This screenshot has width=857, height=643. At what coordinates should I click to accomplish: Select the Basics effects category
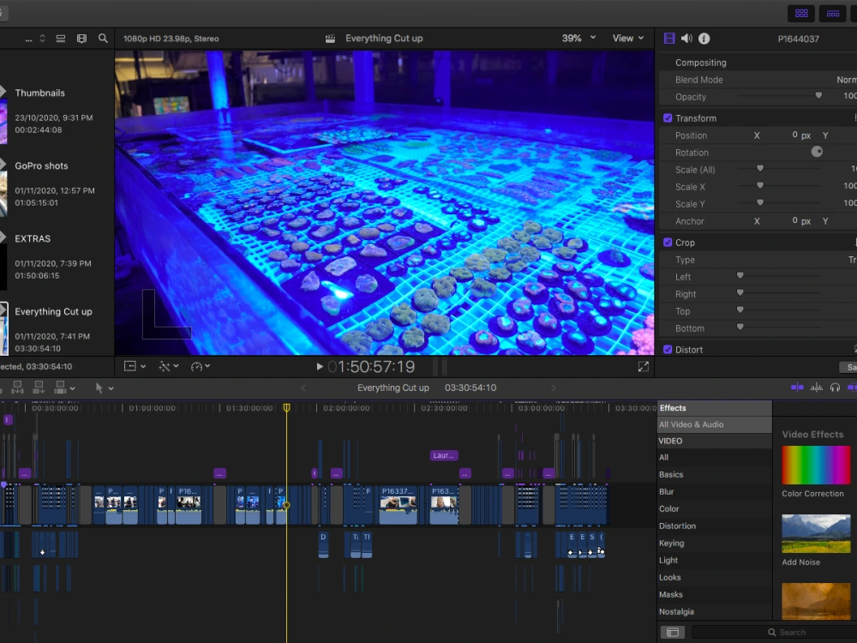point(715,475)
